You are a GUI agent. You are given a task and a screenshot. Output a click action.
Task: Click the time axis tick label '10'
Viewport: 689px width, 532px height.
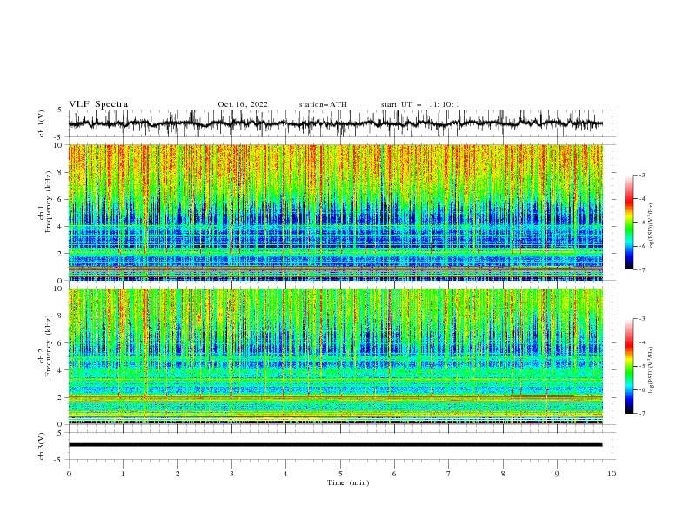click(x=612, y=474)
